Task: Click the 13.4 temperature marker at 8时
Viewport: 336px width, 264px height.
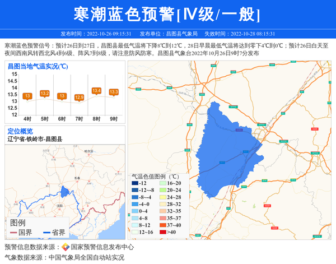Action: point(96,90)
